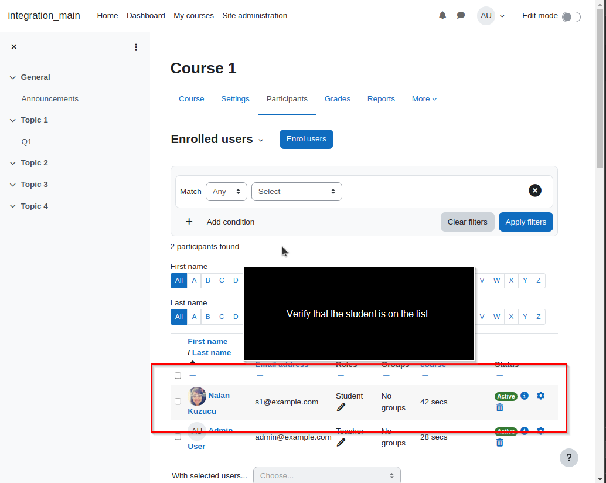Open enrolment settings gear for Admin User

coord(541,431)
